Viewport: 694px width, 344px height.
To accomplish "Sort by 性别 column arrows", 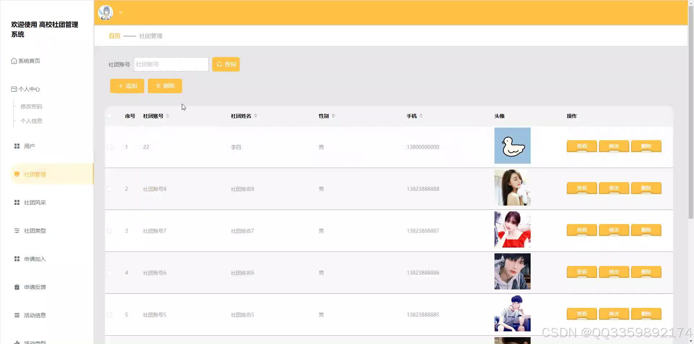I will pos(333,116).
